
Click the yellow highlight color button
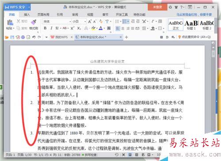click(93, 28)
